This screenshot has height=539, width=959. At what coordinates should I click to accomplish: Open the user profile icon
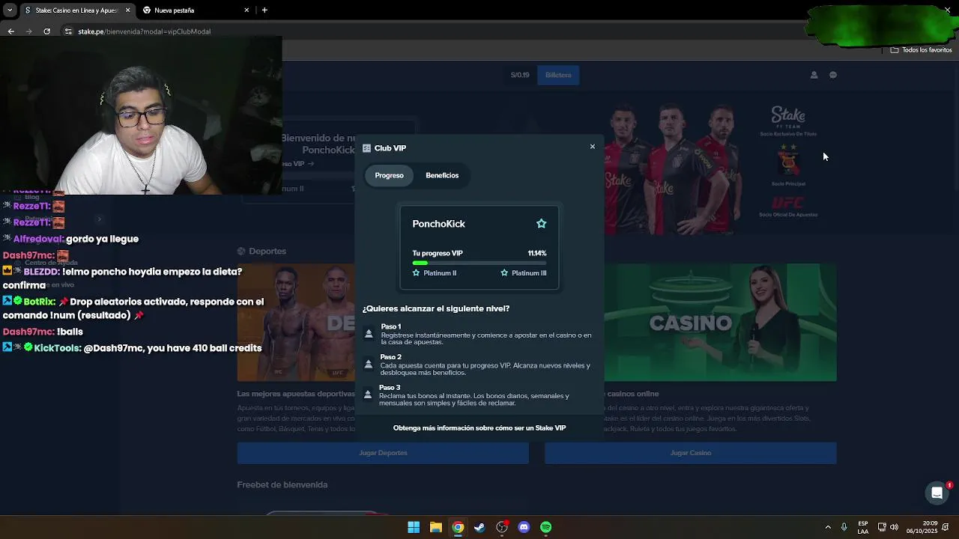point(814,75)
